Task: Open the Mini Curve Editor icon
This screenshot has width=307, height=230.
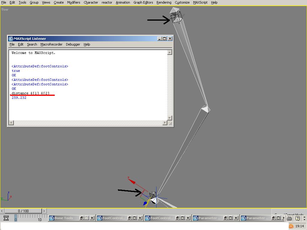Action: (6, 218)
